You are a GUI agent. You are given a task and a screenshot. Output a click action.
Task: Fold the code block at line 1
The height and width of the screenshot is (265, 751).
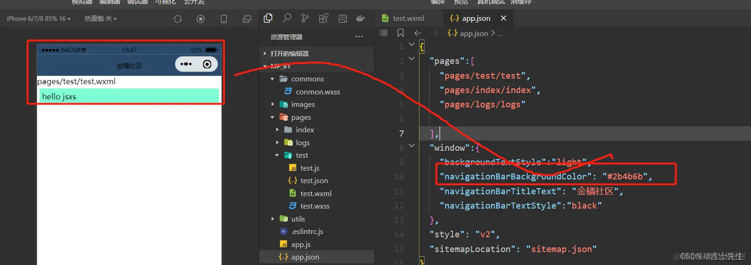point(412,44)
